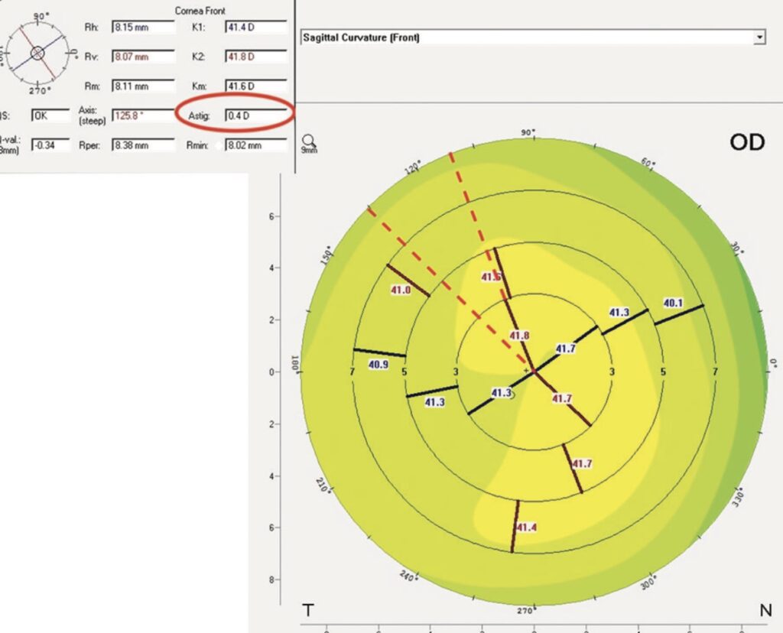Click the Rmin field showing 8.02 mm
Viewport: 783px width, 633px height.
click(255, 144)
